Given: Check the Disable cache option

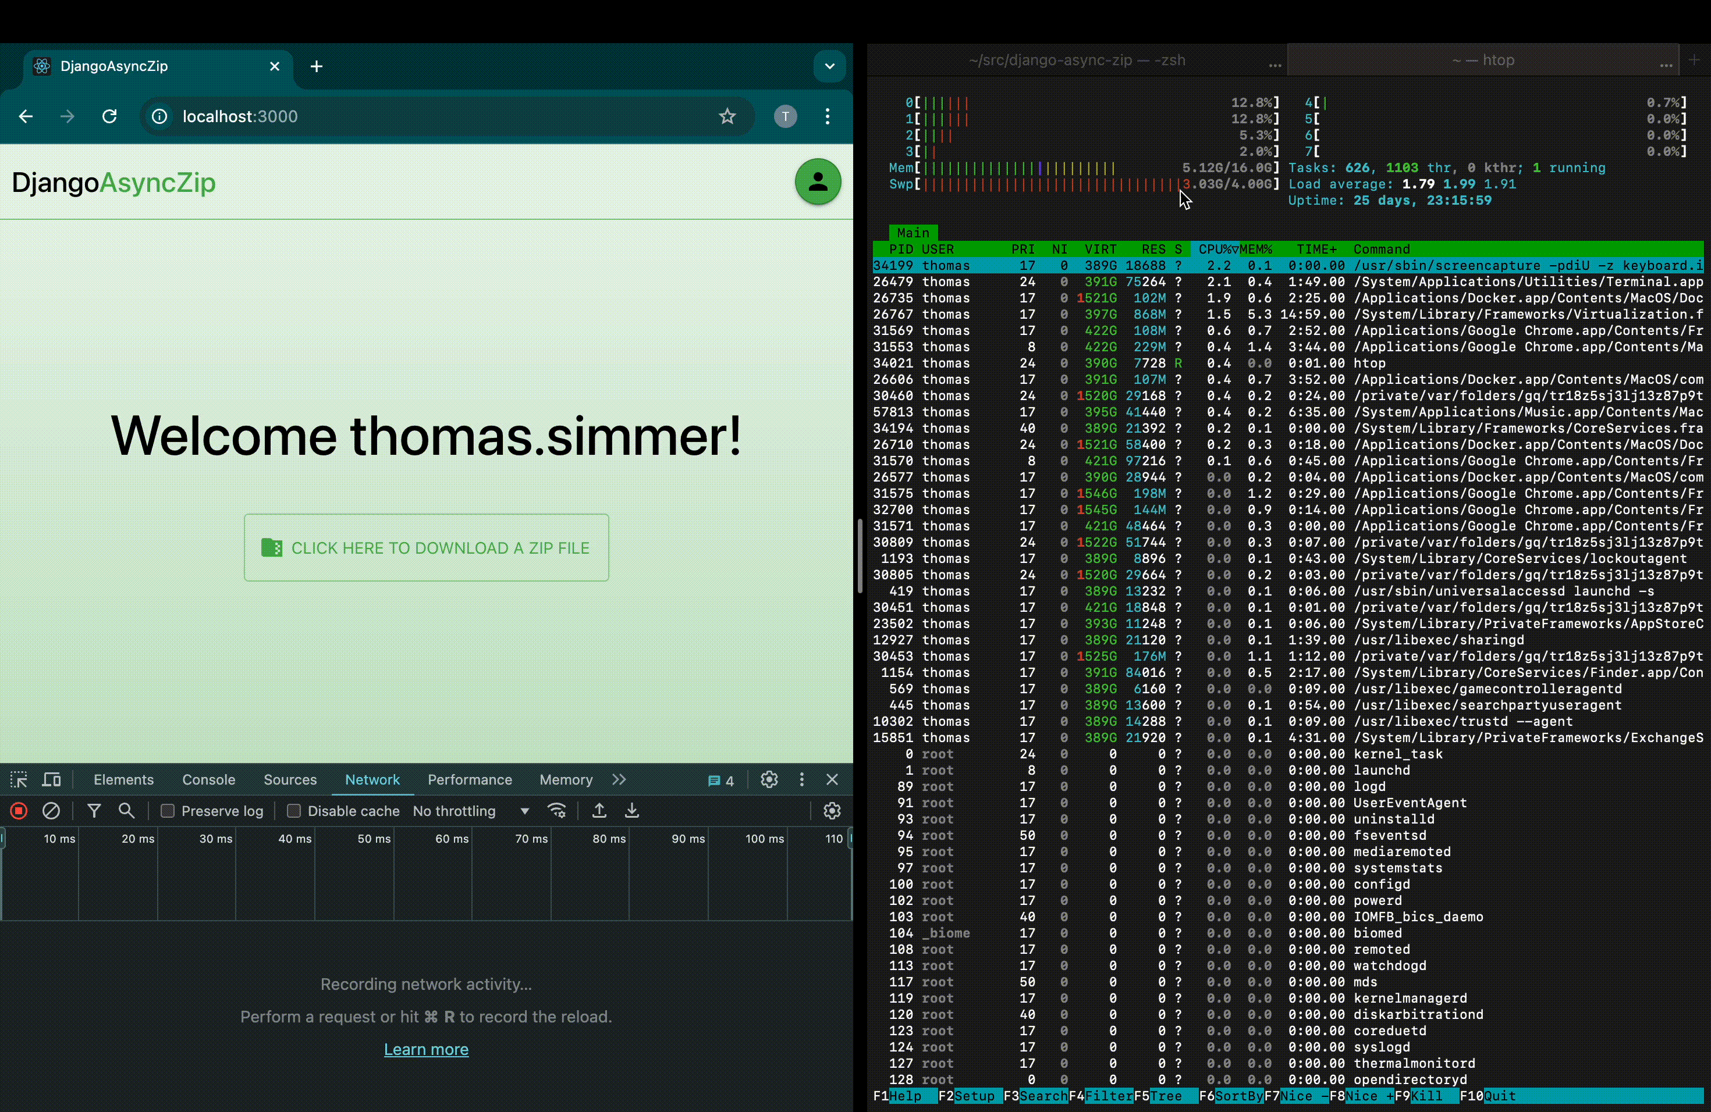Looking at the screenshot, I should coord(294,811).
